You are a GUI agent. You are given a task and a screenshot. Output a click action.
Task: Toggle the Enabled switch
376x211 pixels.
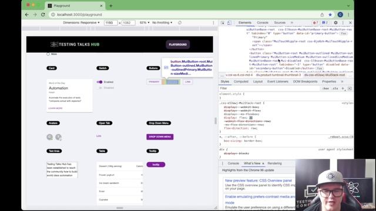click(99, 82)
